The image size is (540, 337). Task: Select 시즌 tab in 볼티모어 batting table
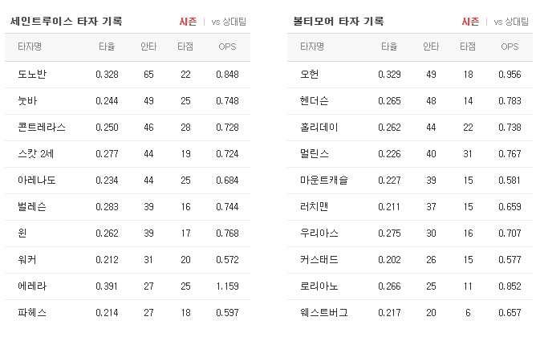(470, 22)
